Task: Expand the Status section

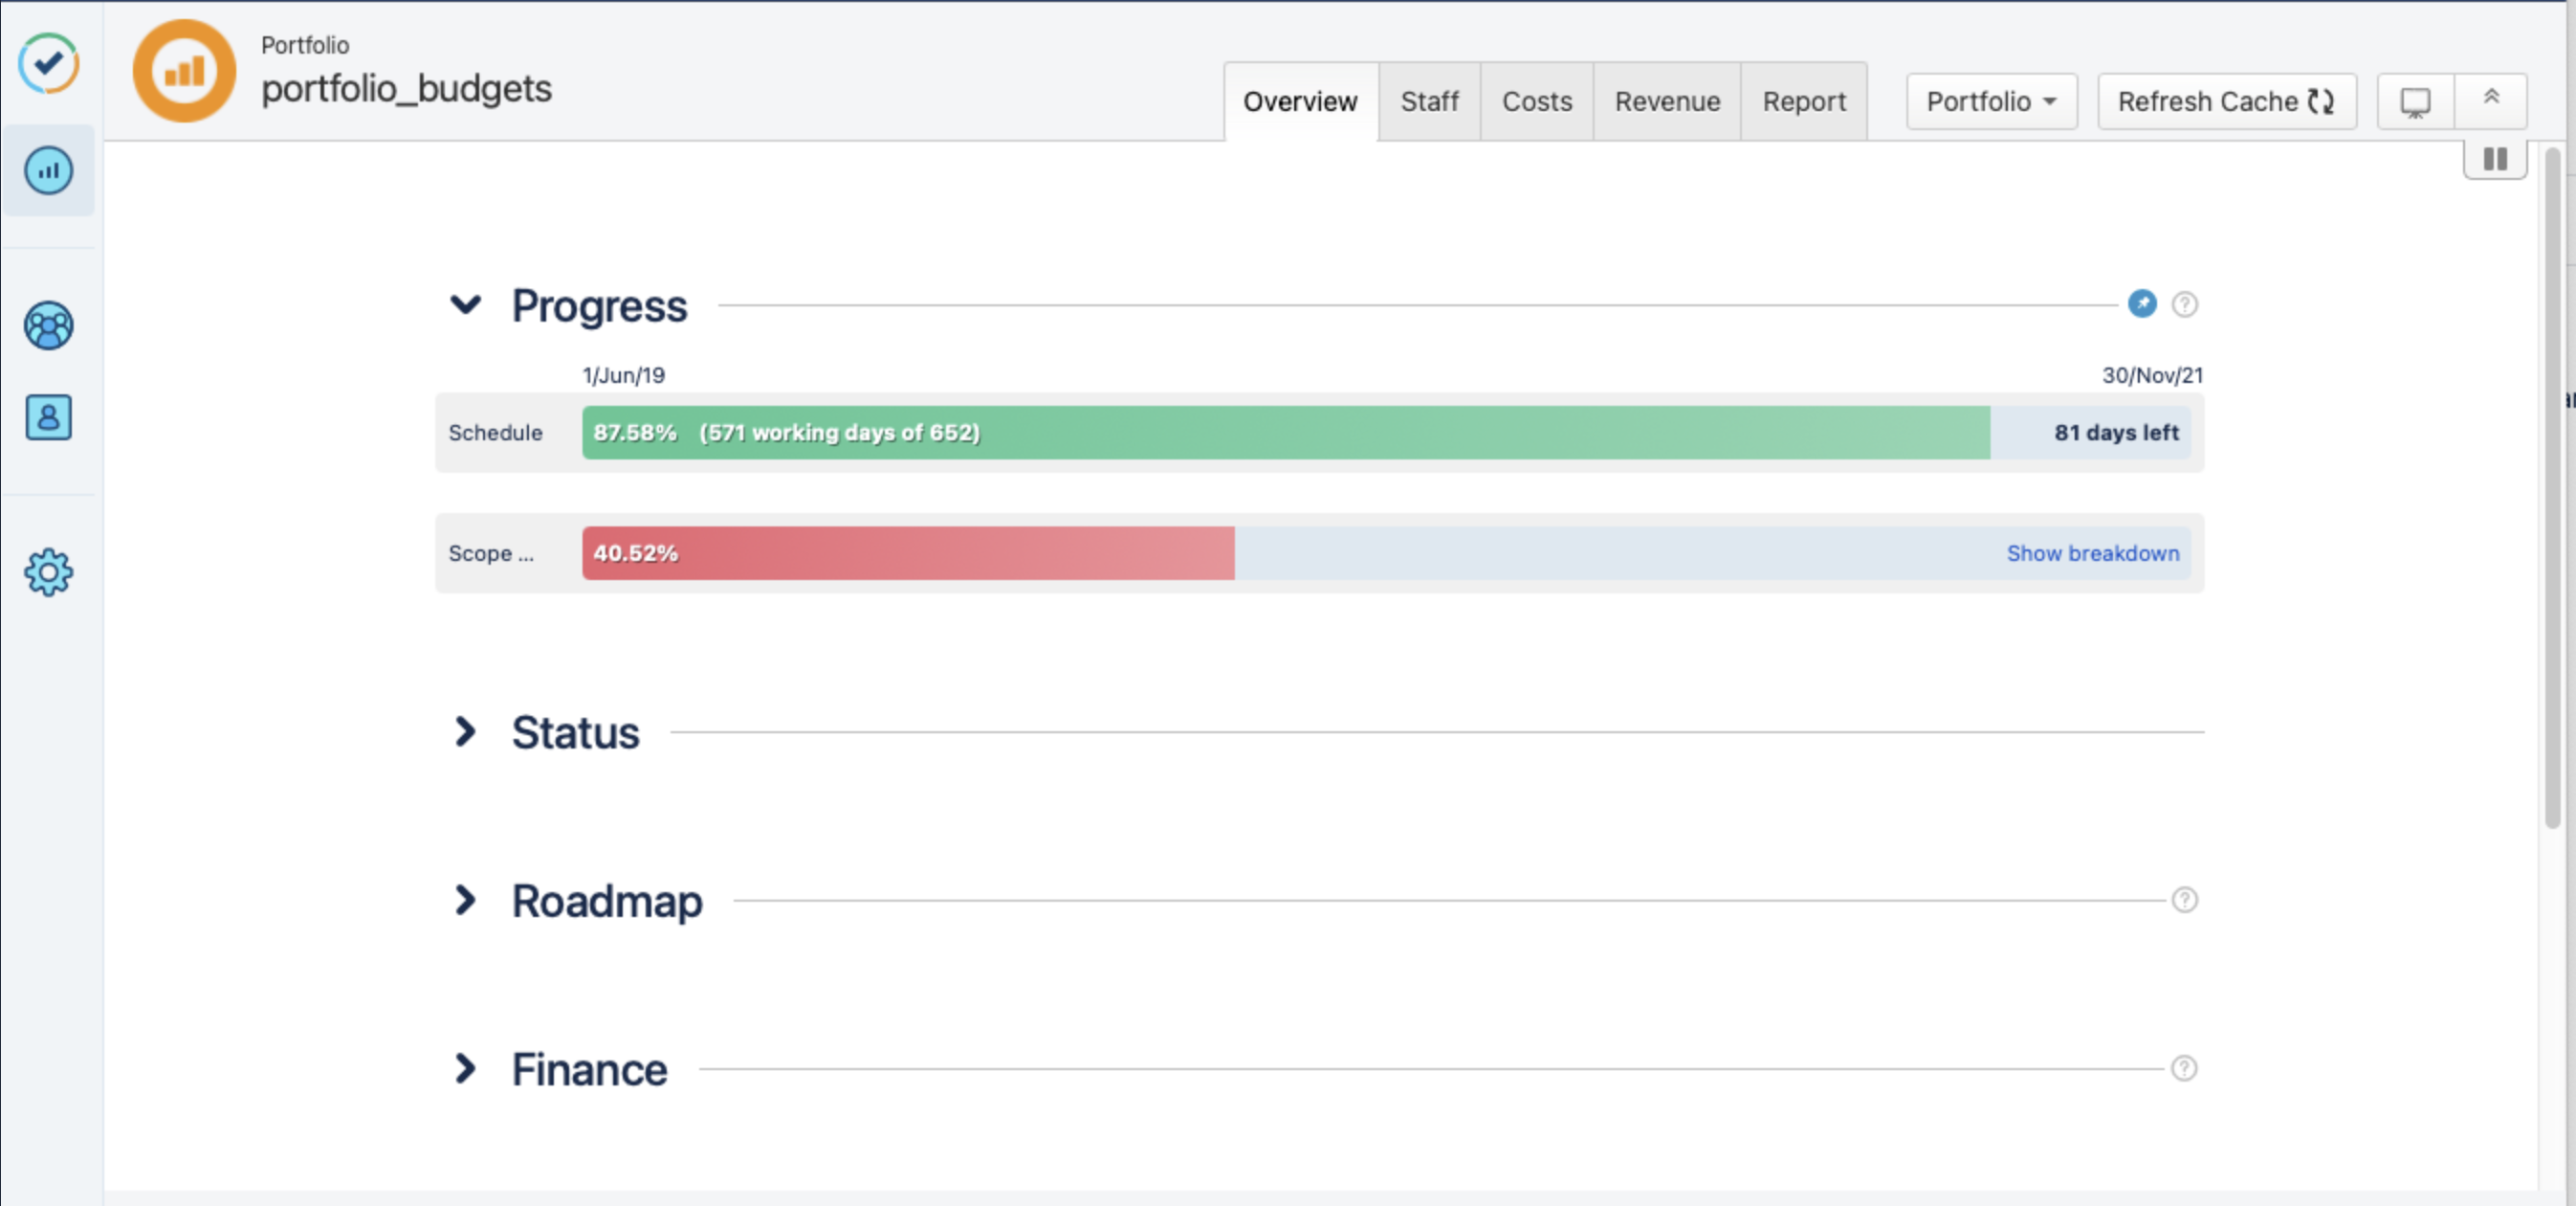Action: [x=466, y=731]
